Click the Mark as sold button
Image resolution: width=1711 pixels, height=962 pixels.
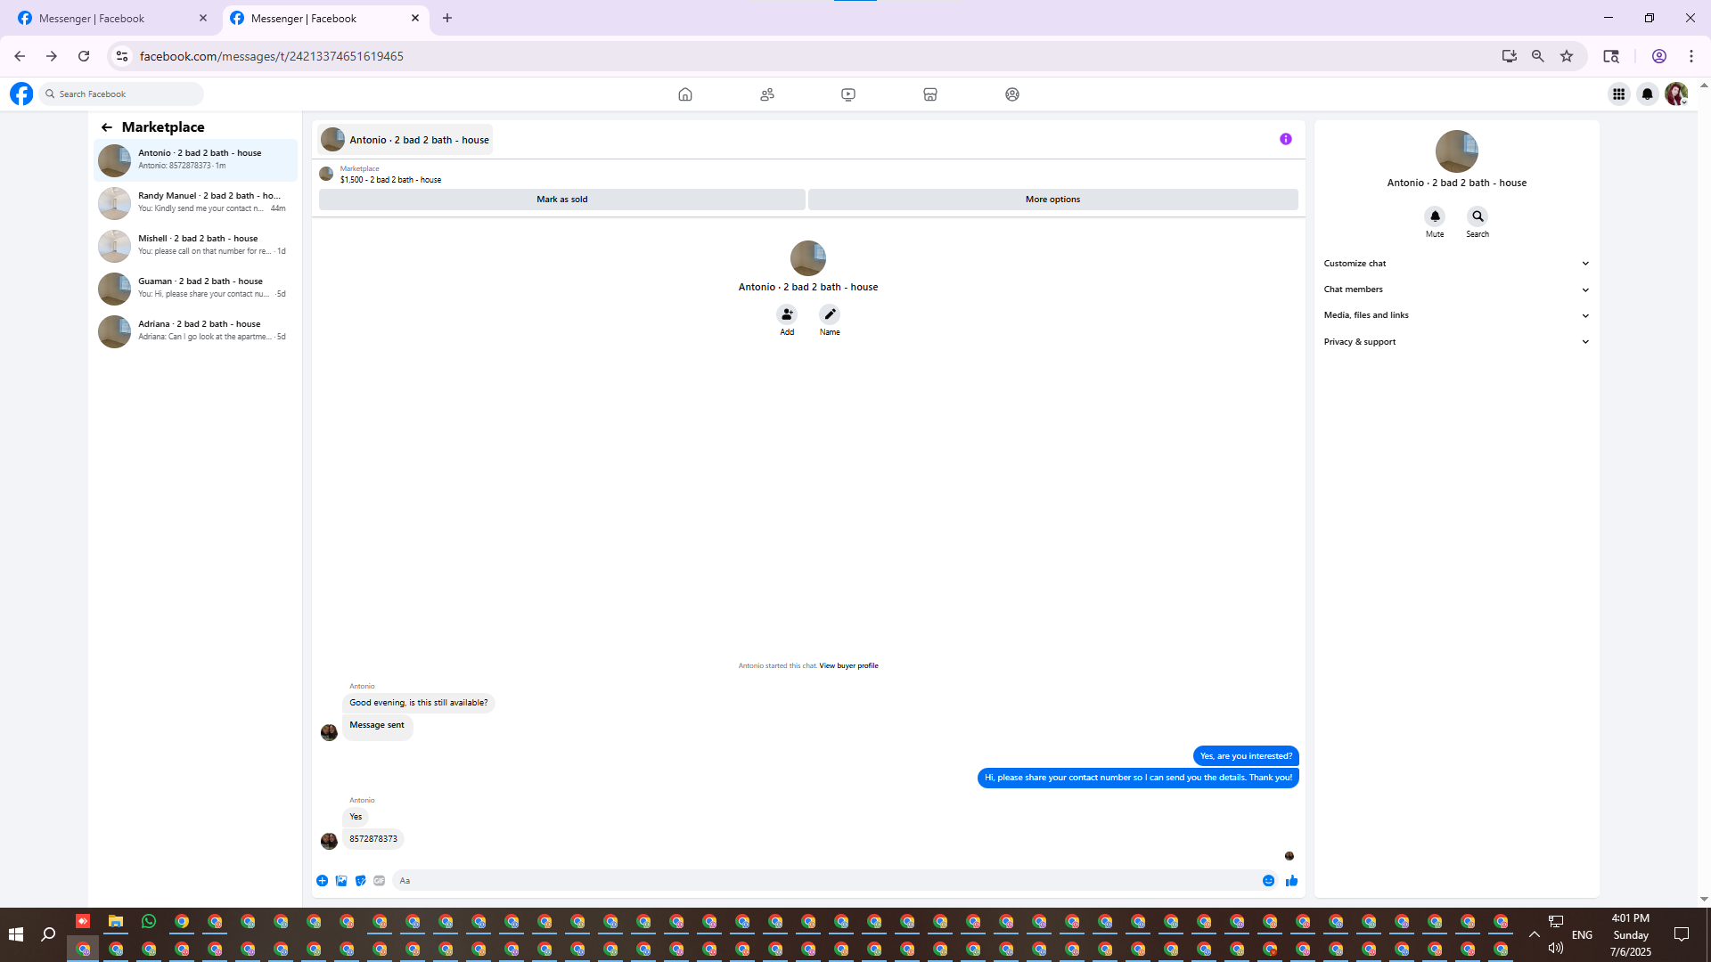(x=561, y=200)
